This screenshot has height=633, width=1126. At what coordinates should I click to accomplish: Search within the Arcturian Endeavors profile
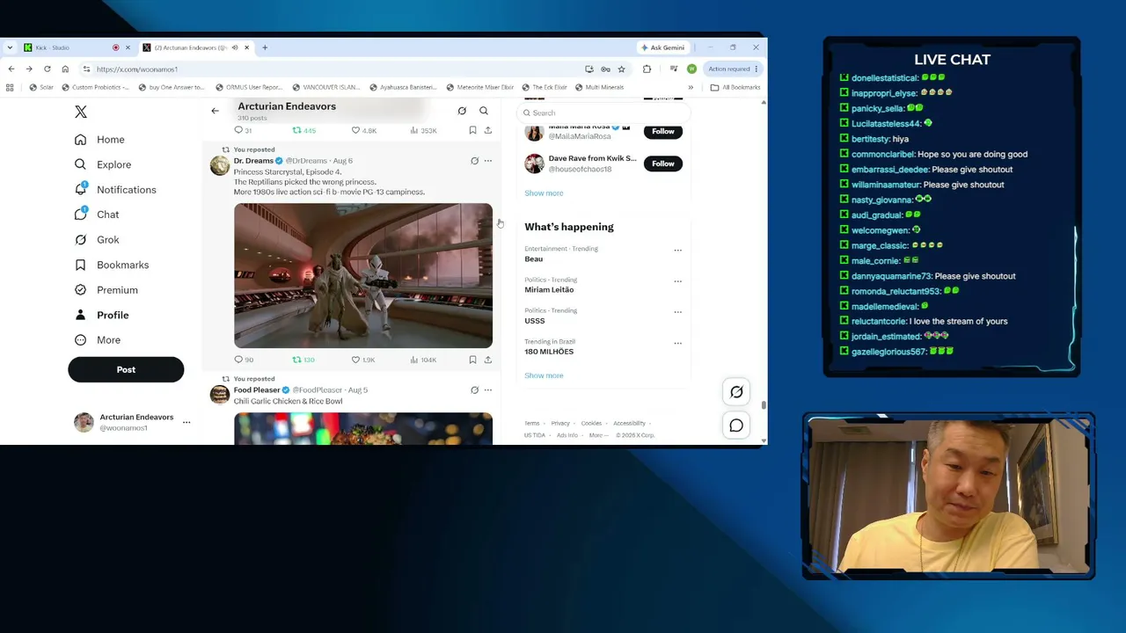[x=484, y=111]
